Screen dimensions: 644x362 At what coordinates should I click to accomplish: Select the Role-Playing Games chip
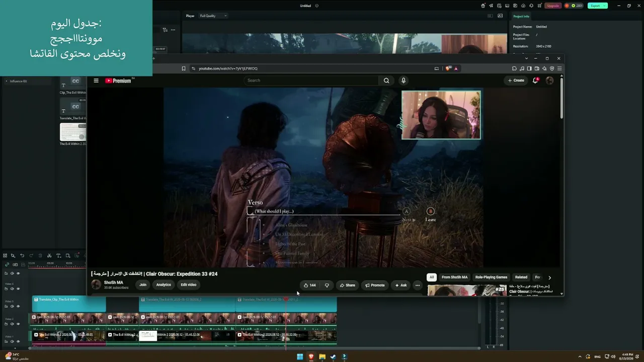491,277
